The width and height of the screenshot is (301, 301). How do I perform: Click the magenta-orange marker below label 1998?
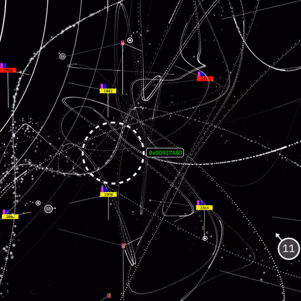point(123,246)
